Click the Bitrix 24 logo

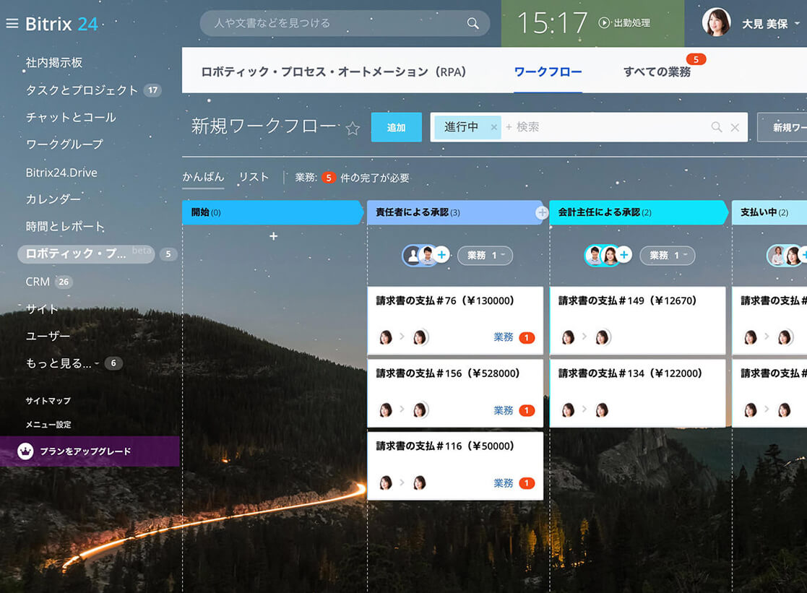(61, 24)
